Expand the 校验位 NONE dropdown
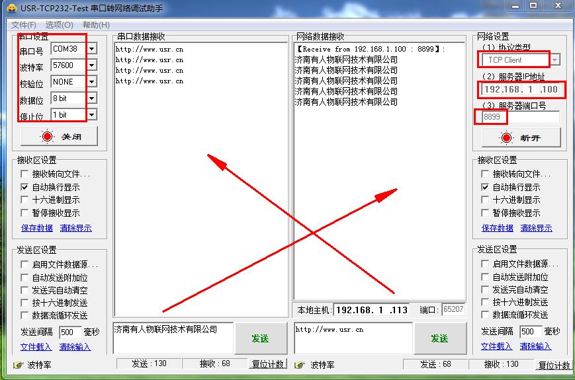Screen dimensions: 575x380 (x=91, y=82)
